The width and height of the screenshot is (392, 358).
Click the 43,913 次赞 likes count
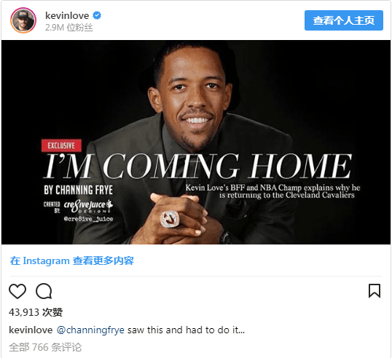click(36, 312)
